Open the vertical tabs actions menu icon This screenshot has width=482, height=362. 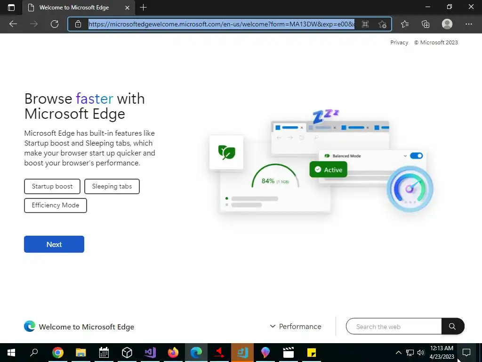tap(11, 8)
